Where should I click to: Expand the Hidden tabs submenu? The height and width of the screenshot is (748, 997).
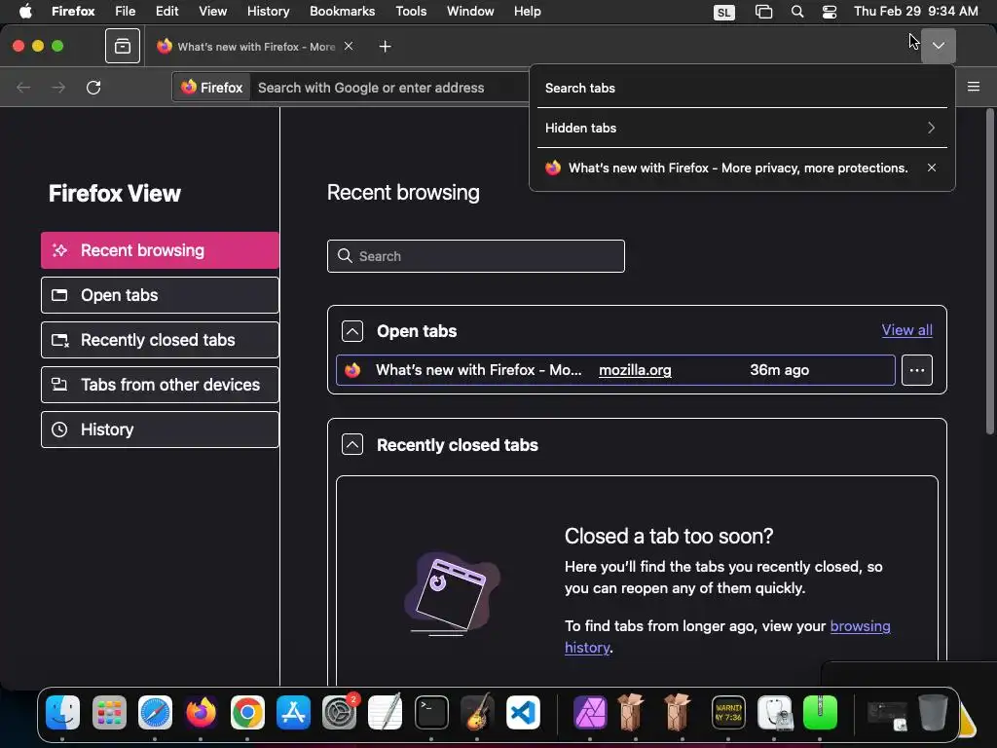[742, 128]
